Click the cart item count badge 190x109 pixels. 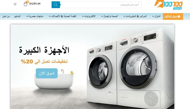click(28, 2)
